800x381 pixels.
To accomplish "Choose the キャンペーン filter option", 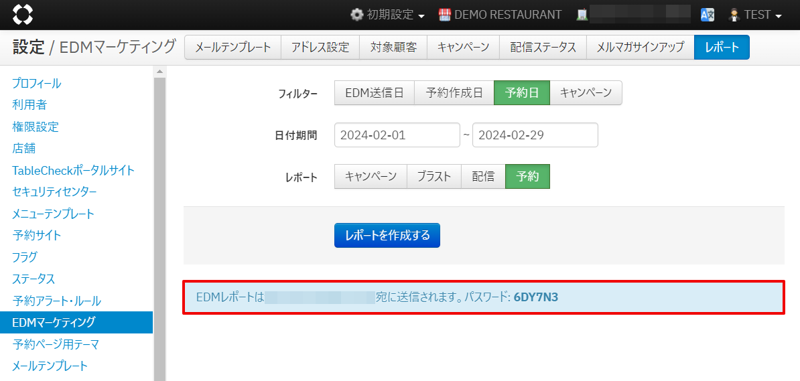I will pyautogui.click(x=586, y=93).
